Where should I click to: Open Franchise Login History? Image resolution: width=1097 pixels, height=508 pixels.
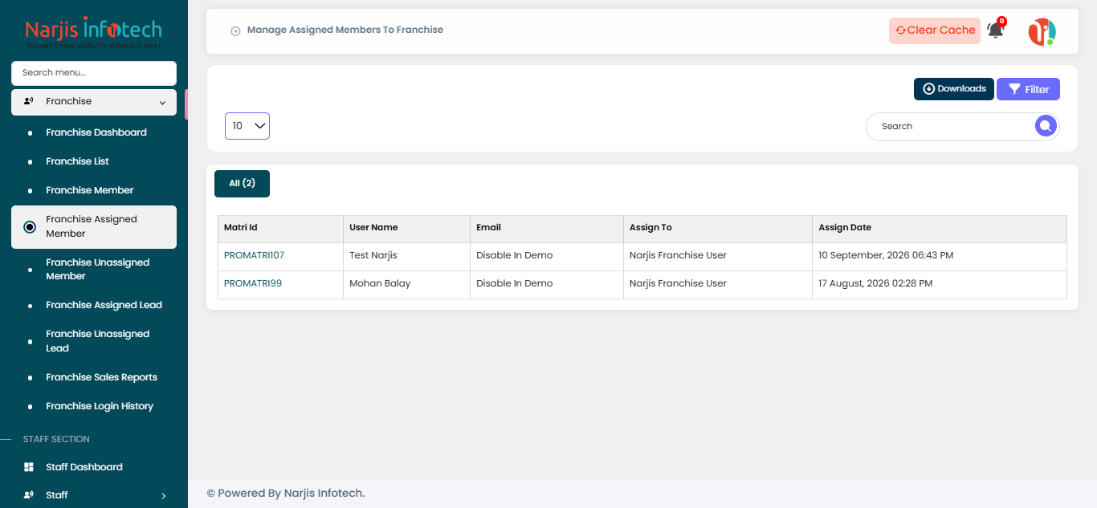[x=100, y=406]
